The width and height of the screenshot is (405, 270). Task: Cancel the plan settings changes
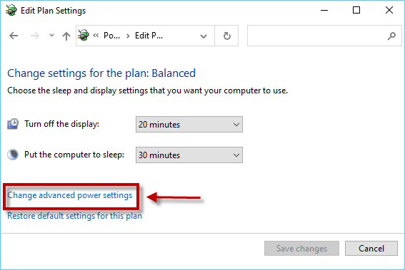(x=371, y=249)
